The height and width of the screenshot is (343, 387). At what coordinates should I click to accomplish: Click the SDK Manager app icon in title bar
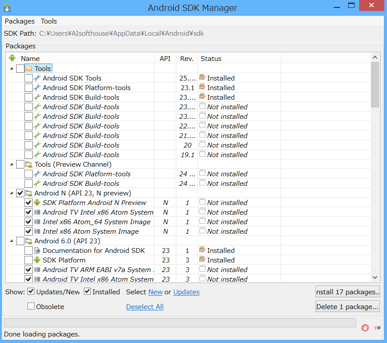(7, 8)
